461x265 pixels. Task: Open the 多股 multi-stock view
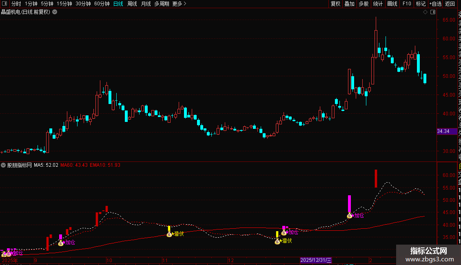[363, 4]
